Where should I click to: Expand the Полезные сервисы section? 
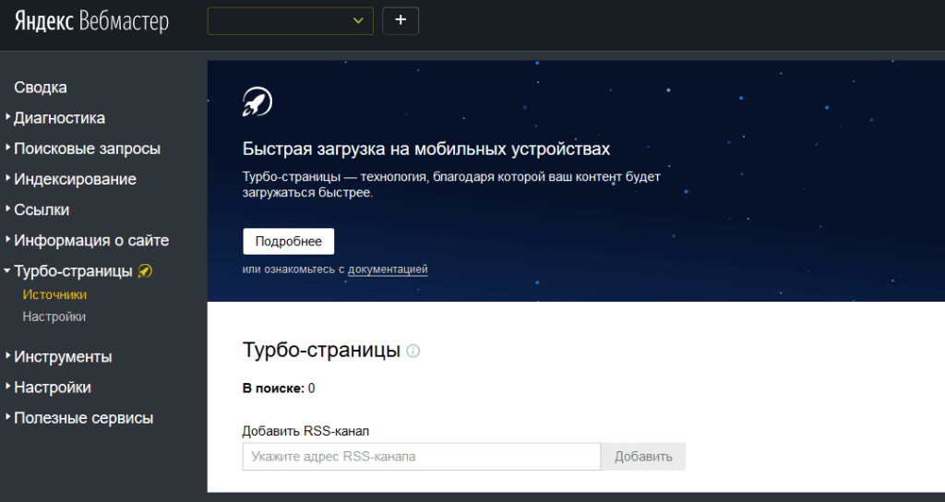(83, 418)
